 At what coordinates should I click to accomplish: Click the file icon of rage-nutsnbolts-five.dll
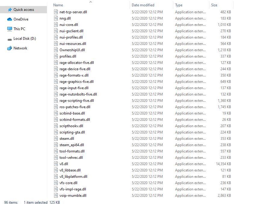56,94
